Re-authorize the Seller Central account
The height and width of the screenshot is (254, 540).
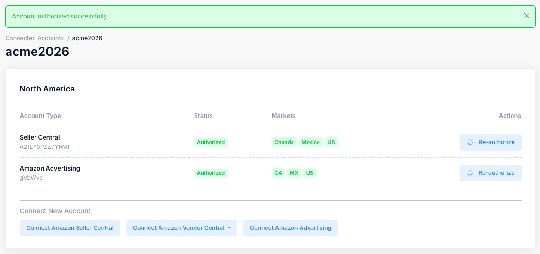tap(490, 142)
